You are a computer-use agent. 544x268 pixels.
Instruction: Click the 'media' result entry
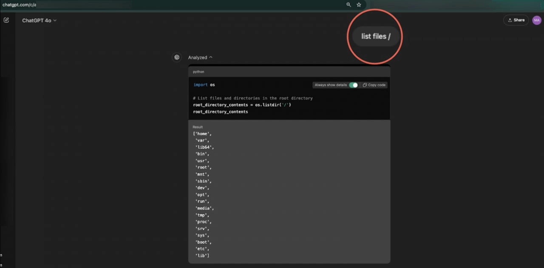point(205,208)
